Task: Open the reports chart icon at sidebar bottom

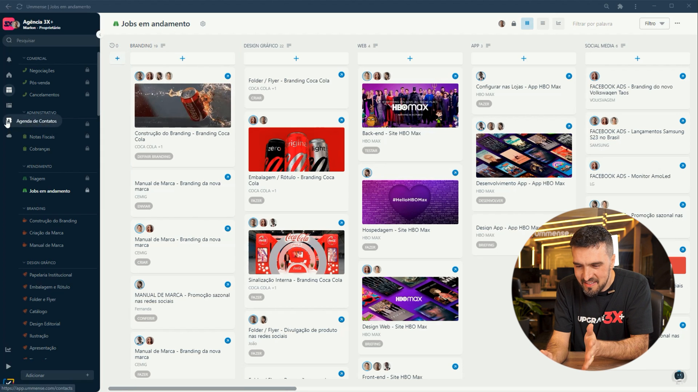Action: [x=8, y=350]
